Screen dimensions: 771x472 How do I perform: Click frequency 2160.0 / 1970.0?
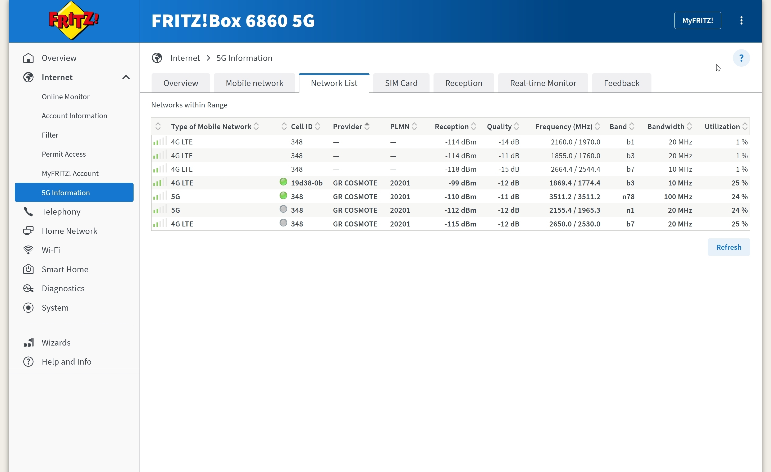pyautogui.click(x=576, y=142)
